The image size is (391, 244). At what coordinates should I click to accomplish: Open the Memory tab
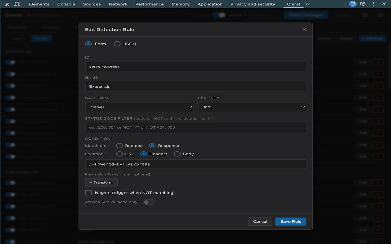point(181,4)
